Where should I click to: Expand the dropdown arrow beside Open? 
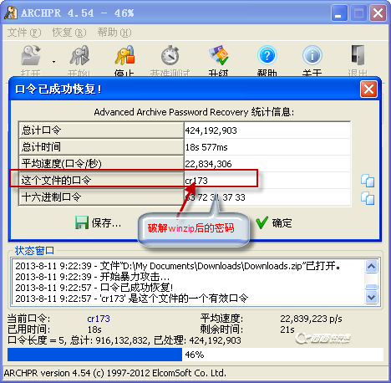click(53, 62)
